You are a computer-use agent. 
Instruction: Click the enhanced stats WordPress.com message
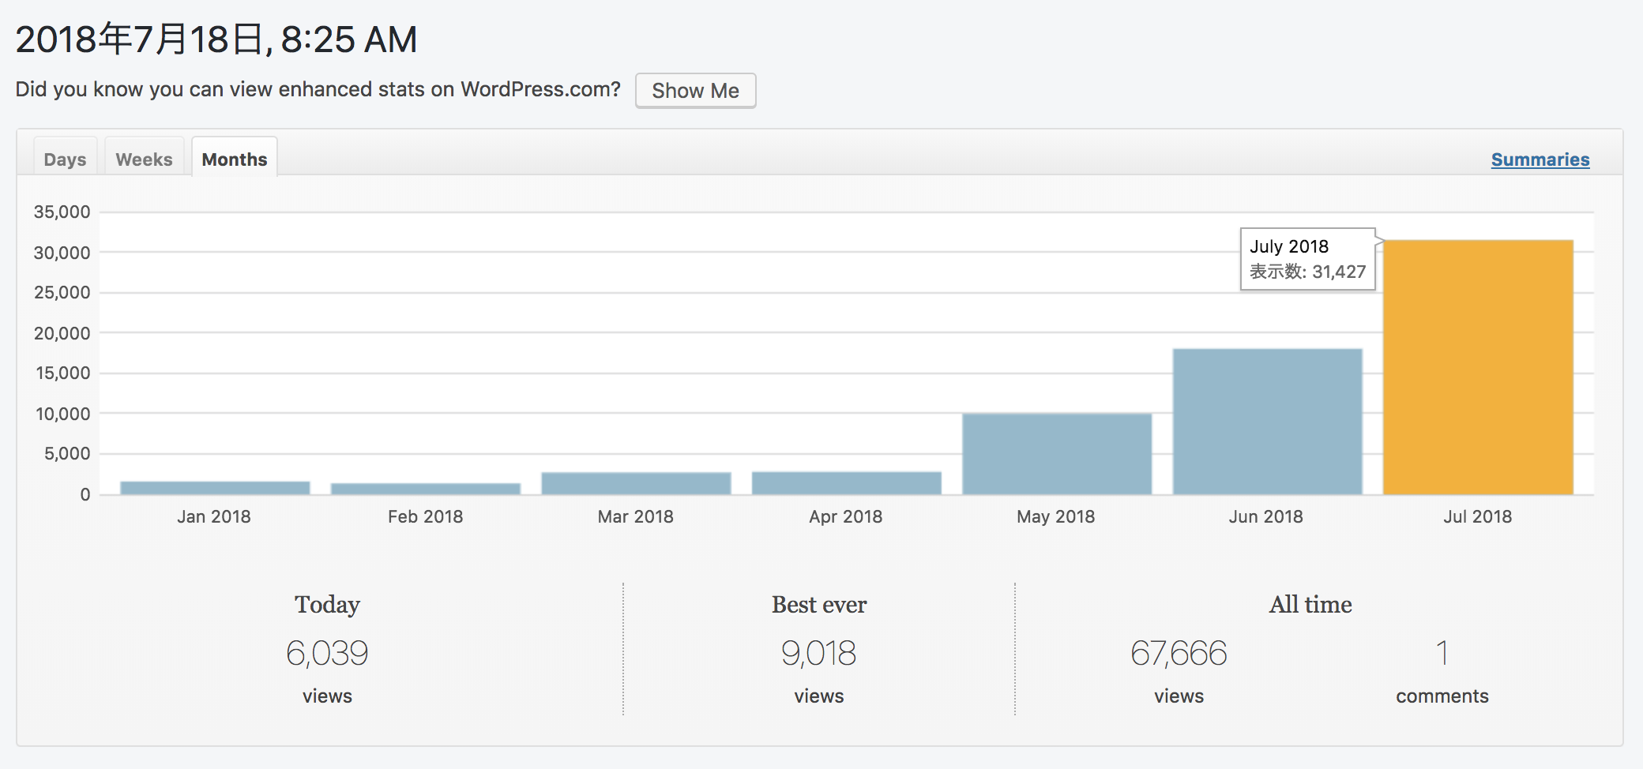click(318, 89)
